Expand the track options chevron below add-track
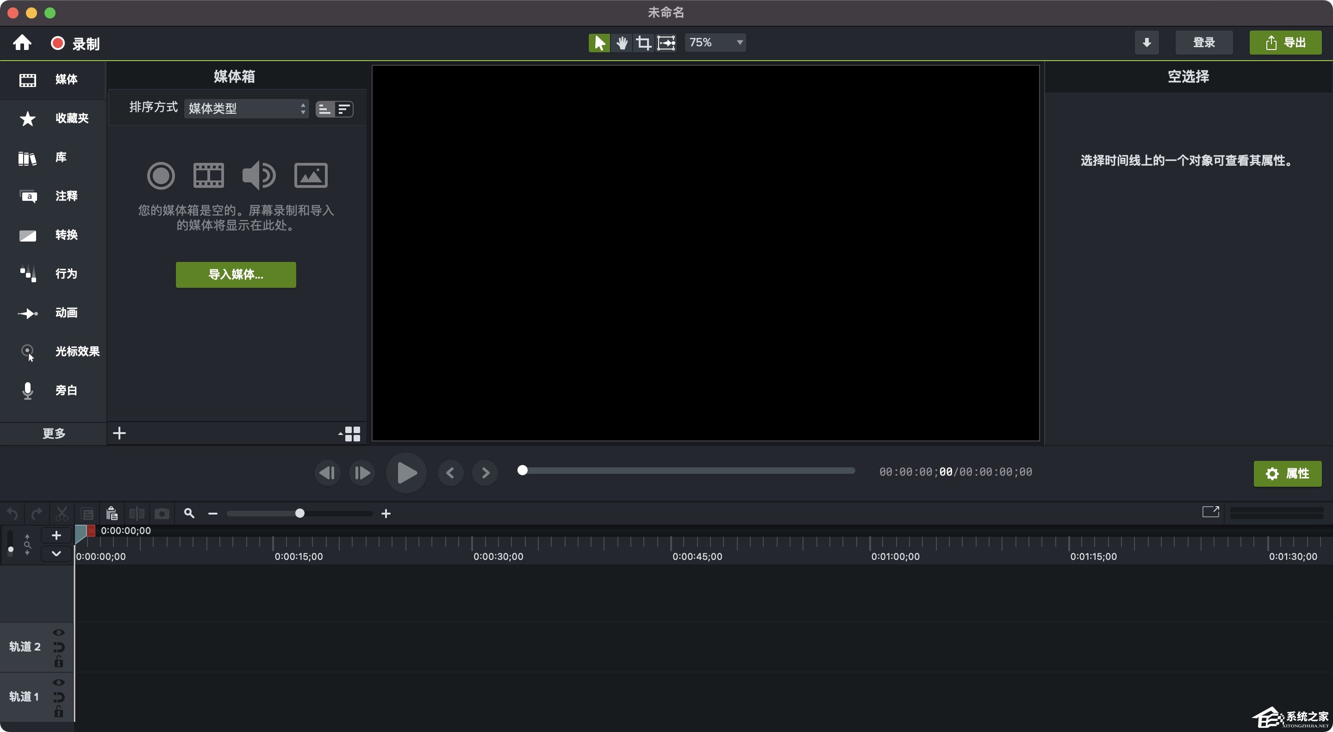Screen dimensions: 1333x732 click(56, 553)
